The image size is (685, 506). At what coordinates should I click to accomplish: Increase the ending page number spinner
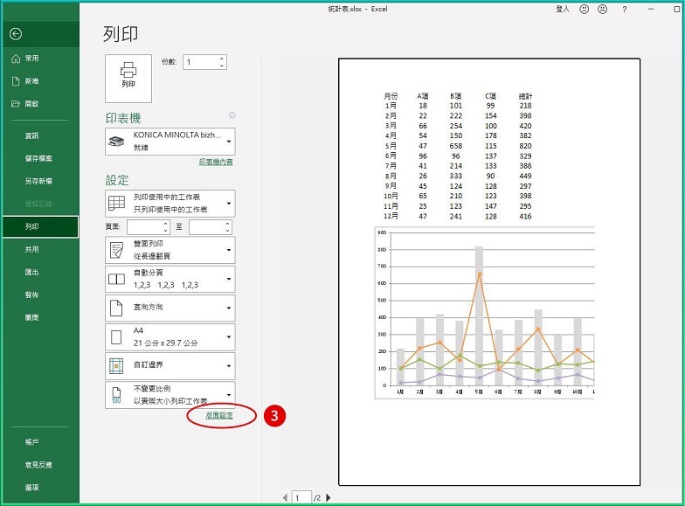click(227, 224)
